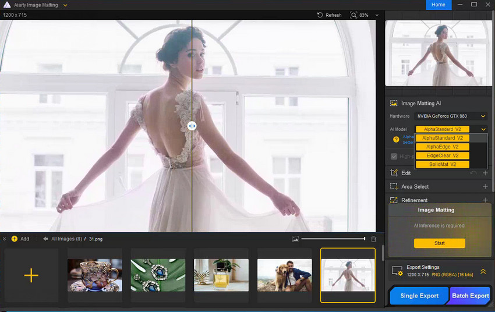Click the thumbnail size image icon
495x312 pixels.
(x=295, y=239)
